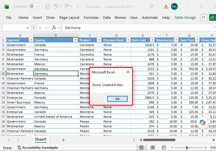This screenshot has width=216, height=151.
Task: Open the Units Sold filter dropdown
Action: coord(152,40)
